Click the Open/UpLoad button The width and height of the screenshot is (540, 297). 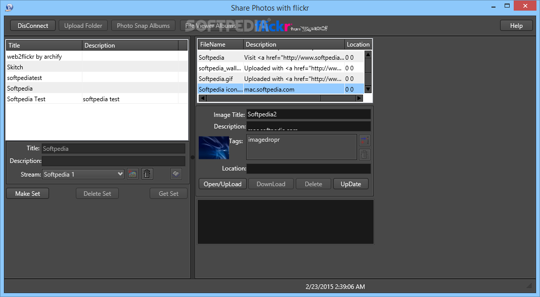tap(222, 184)
